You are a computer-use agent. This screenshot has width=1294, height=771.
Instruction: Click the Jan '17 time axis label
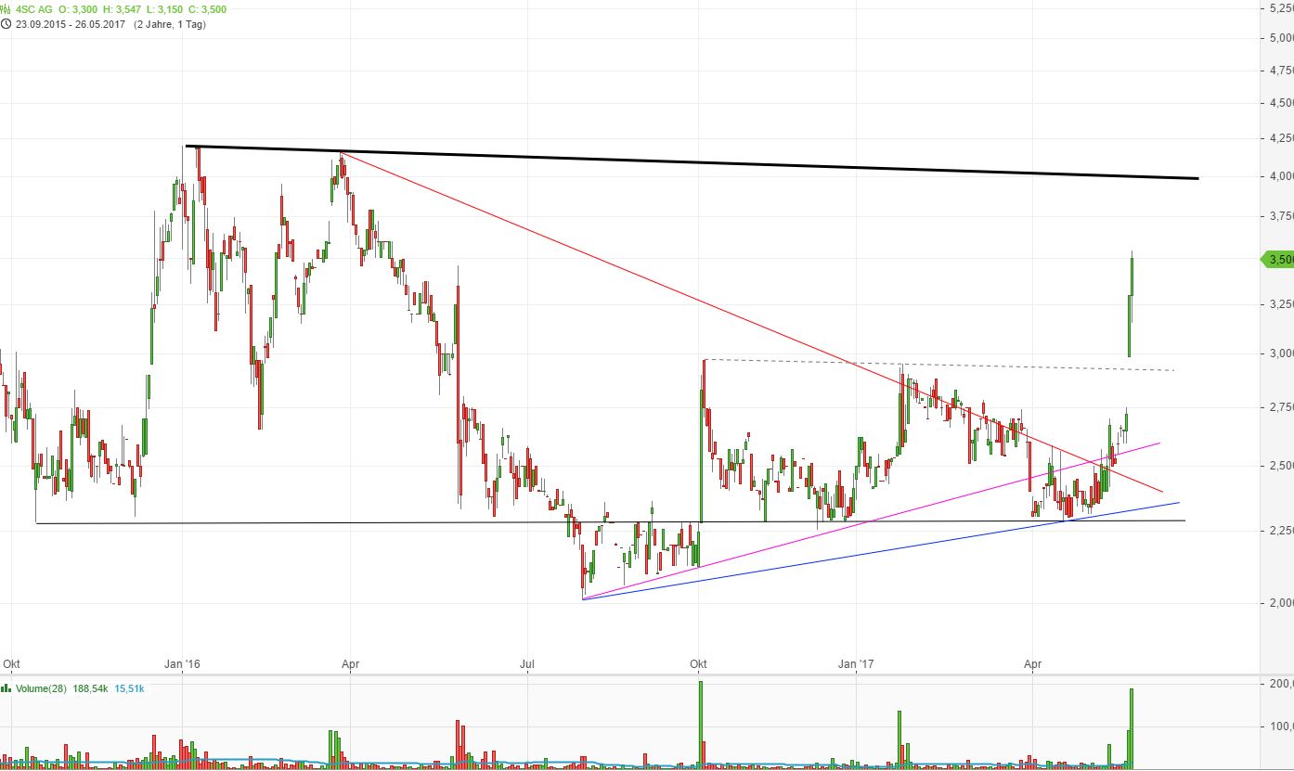pos(855,663)
